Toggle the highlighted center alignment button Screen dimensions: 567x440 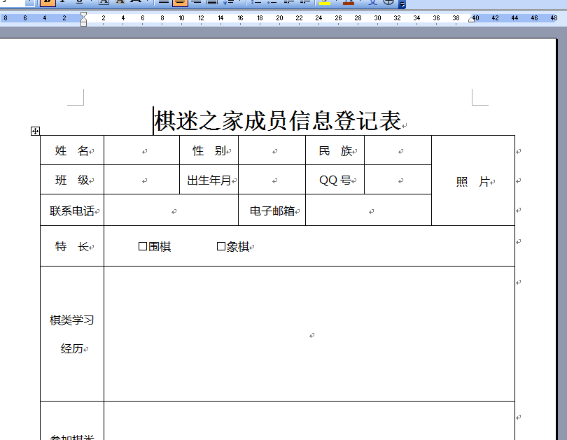(180, 3)
